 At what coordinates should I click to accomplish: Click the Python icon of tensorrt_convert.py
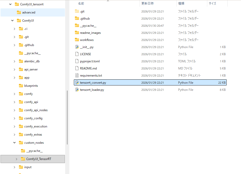tap(77, 83)
